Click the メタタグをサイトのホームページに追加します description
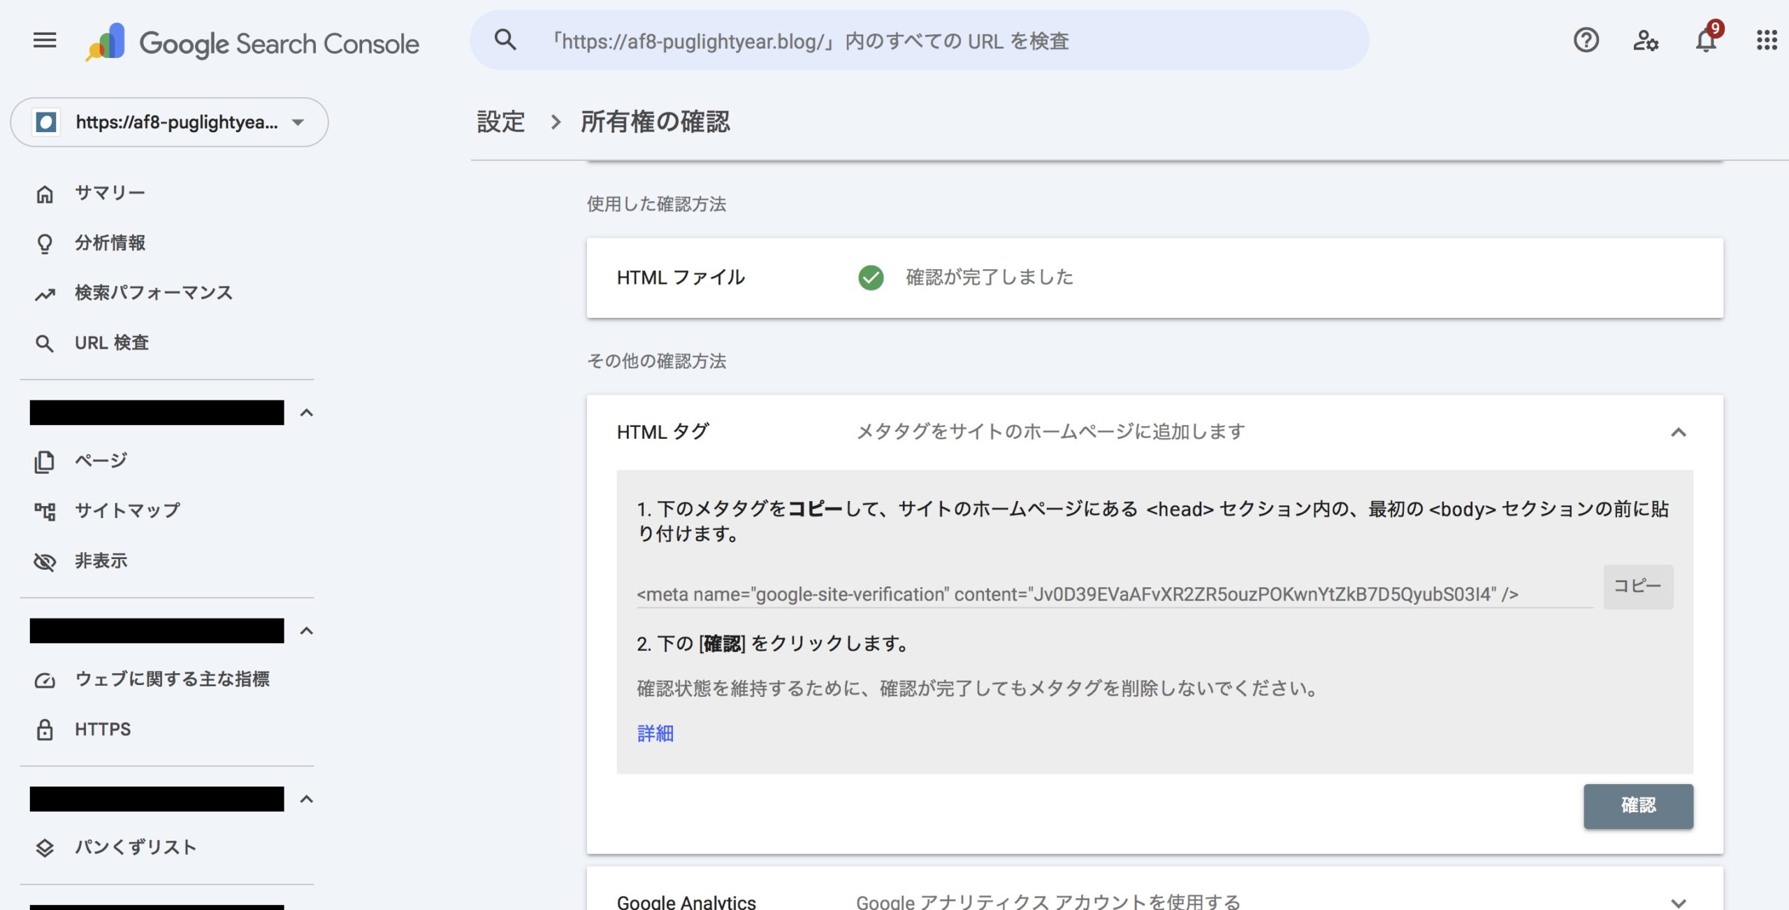The width and height of the screenshot is (1789, 910). [x=1050, y=432]
